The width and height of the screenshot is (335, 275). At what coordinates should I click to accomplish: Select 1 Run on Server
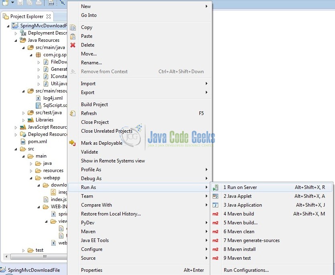[x=272, y=187]
